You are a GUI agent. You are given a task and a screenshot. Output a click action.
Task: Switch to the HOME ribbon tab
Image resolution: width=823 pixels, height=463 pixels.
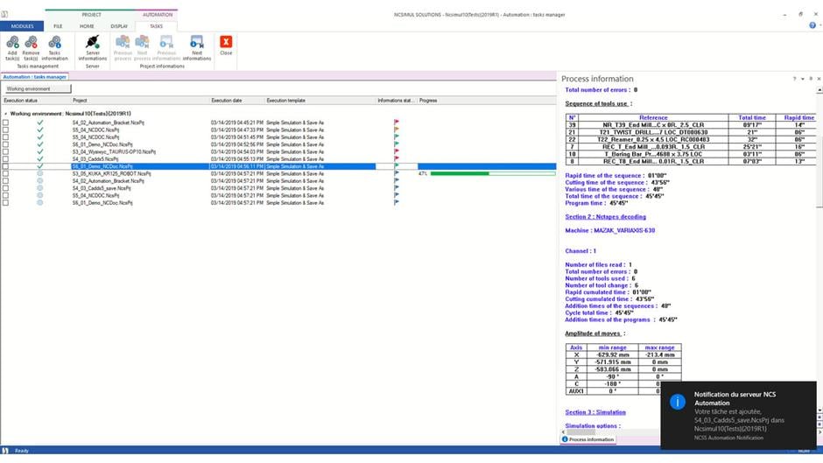(88, 26)
